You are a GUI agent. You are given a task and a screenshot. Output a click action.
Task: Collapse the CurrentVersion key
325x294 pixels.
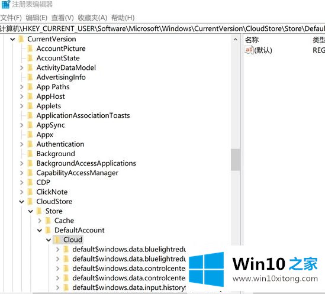[x=12, y=39]
